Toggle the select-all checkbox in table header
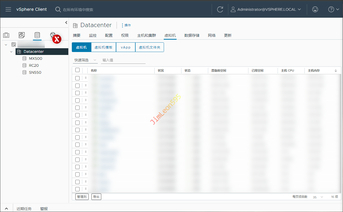The image size is (343, 212). pos(77,70)
